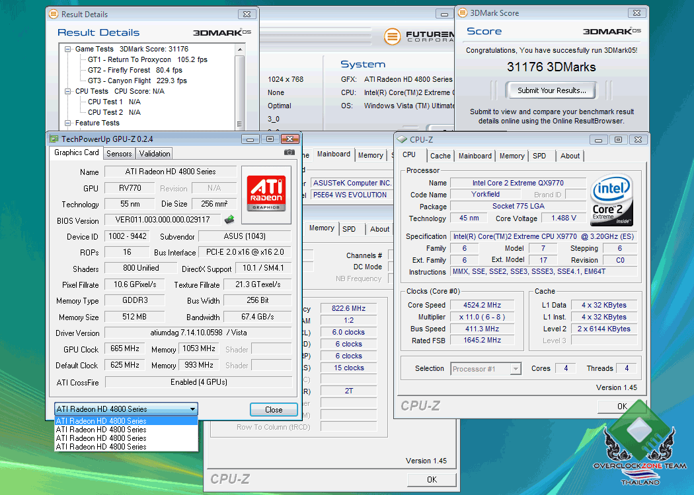Click the Instructions MMX, SSE list value
694x495 pixels.
tap(543, 271)
